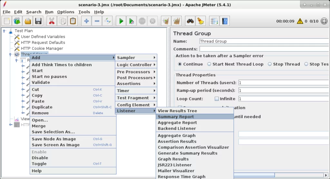Open the Tools menu
330x179 pixels.
click(84, 12)
